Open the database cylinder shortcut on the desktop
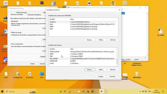167x94 pixels. click(x=53, y=3)
